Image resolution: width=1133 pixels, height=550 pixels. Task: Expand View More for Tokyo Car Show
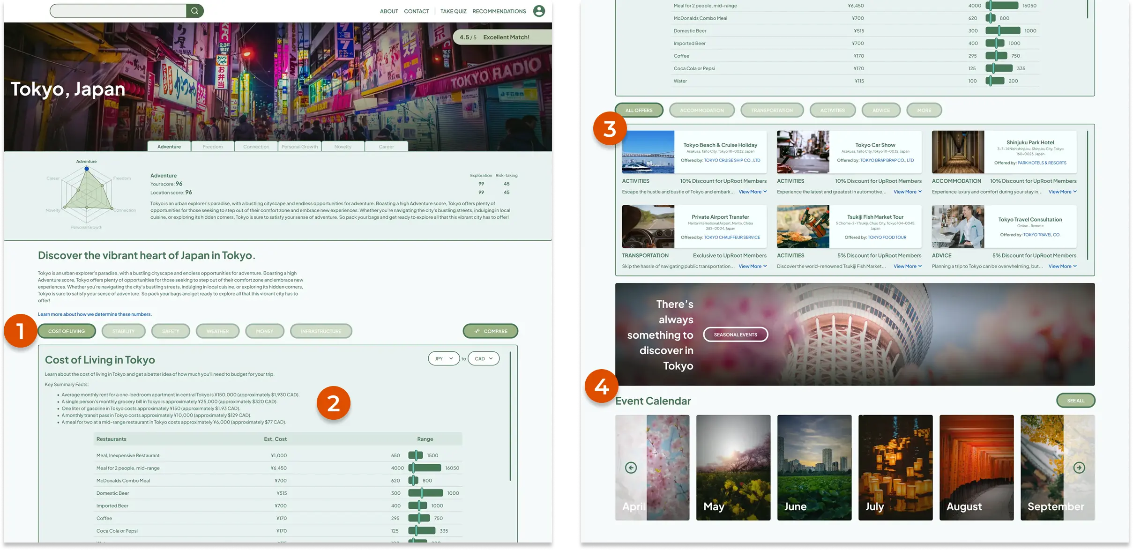point(907,192)
